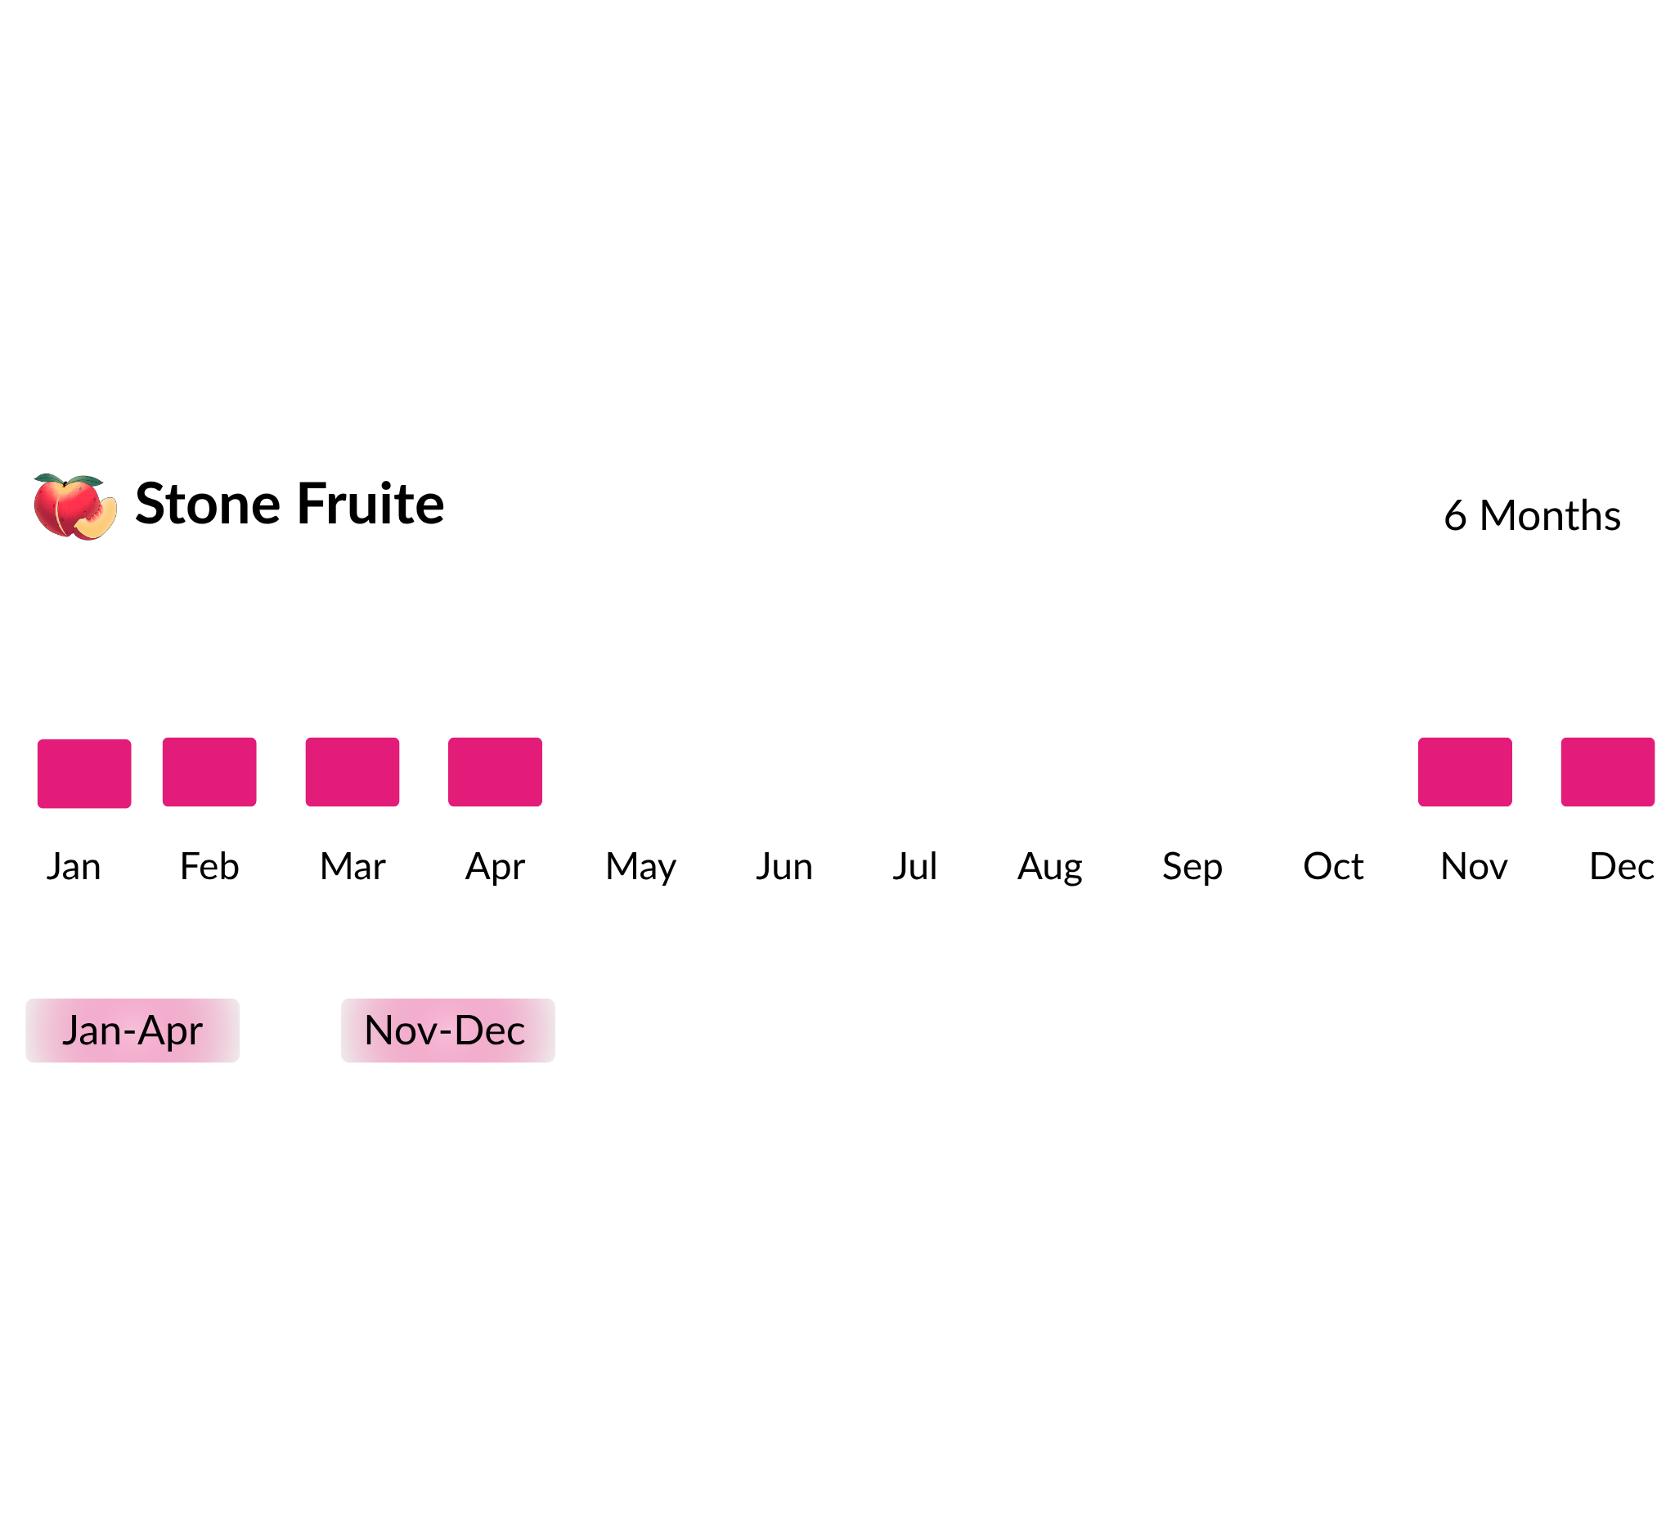The width and height of the screenshot is (1675, 1513).
Task: Click the Jul month label
Action: pos(914,867)
